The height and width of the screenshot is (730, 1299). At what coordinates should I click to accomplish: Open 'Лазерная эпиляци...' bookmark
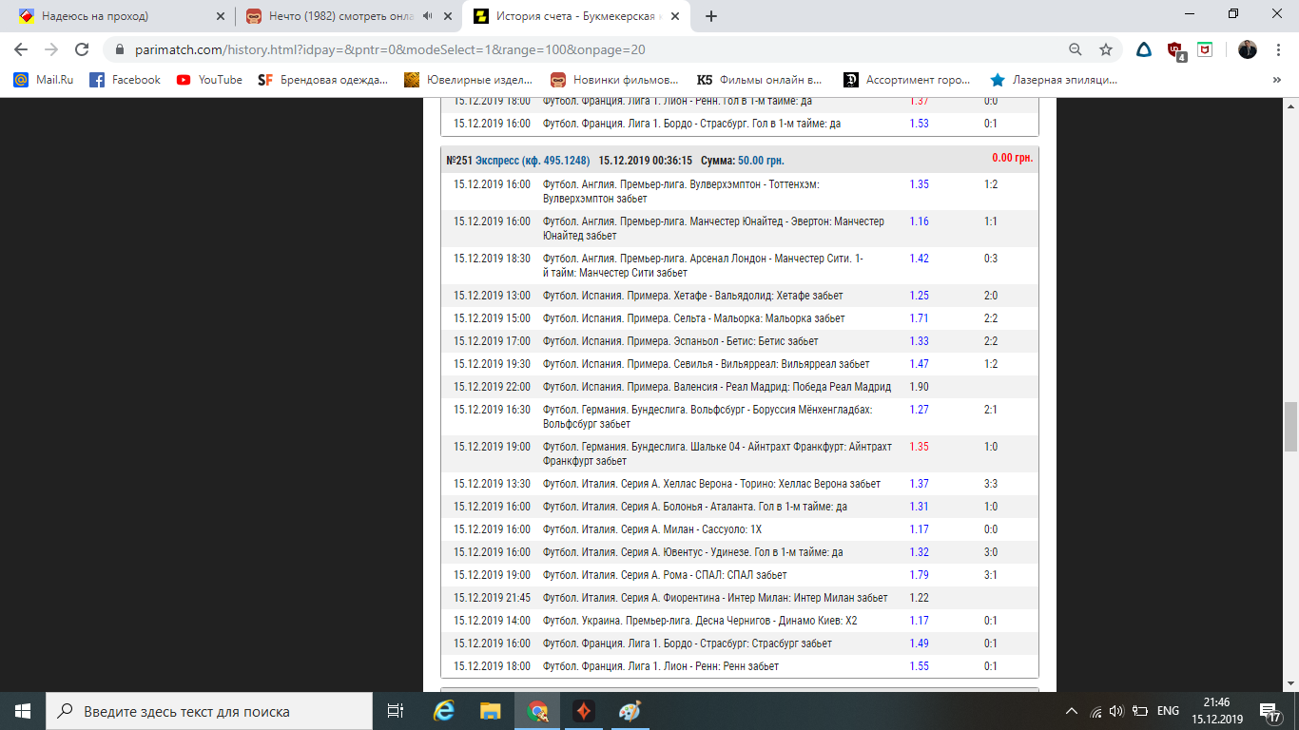click(1055, 80)
